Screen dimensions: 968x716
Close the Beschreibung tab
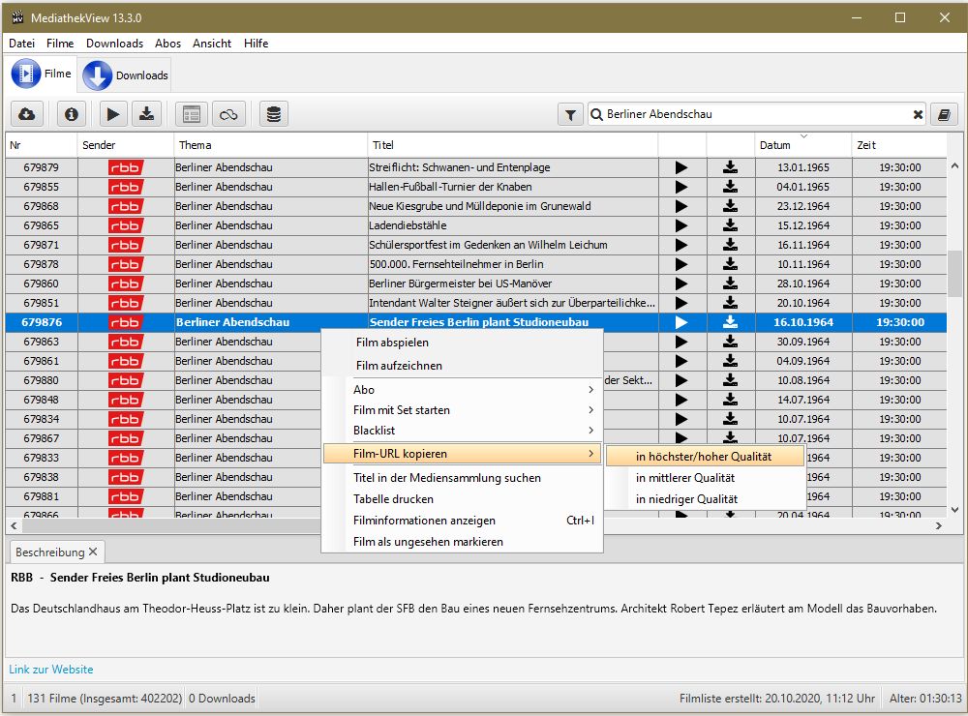(x=93, y=552)
